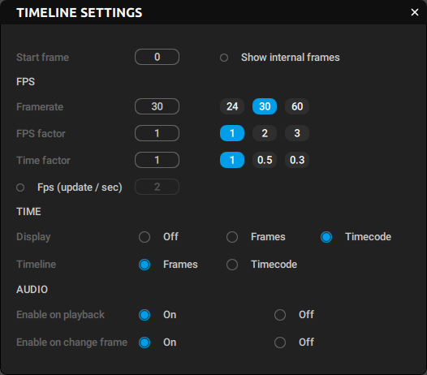This screenshot has width=427, height=375.
Task: Select Timecode for time Display
Action: pyautogui.click(x=326, y=237)
